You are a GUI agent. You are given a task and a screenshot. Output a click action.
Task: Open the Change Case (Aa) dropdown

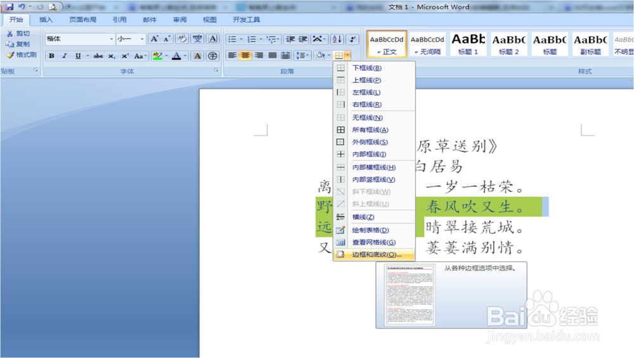(x=140, y=56)
